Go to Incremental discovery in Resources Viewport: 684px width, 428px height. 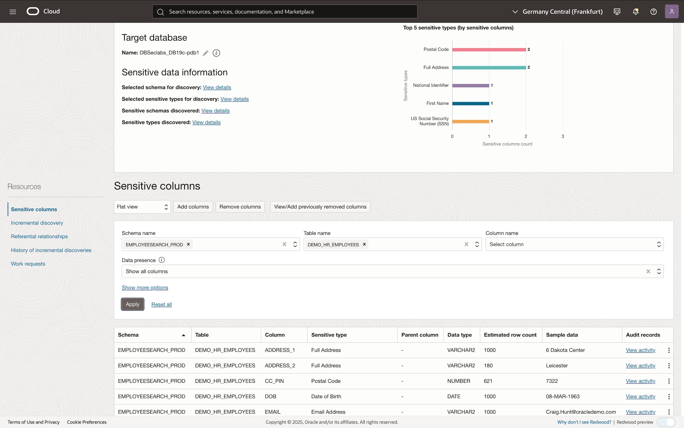37,223
